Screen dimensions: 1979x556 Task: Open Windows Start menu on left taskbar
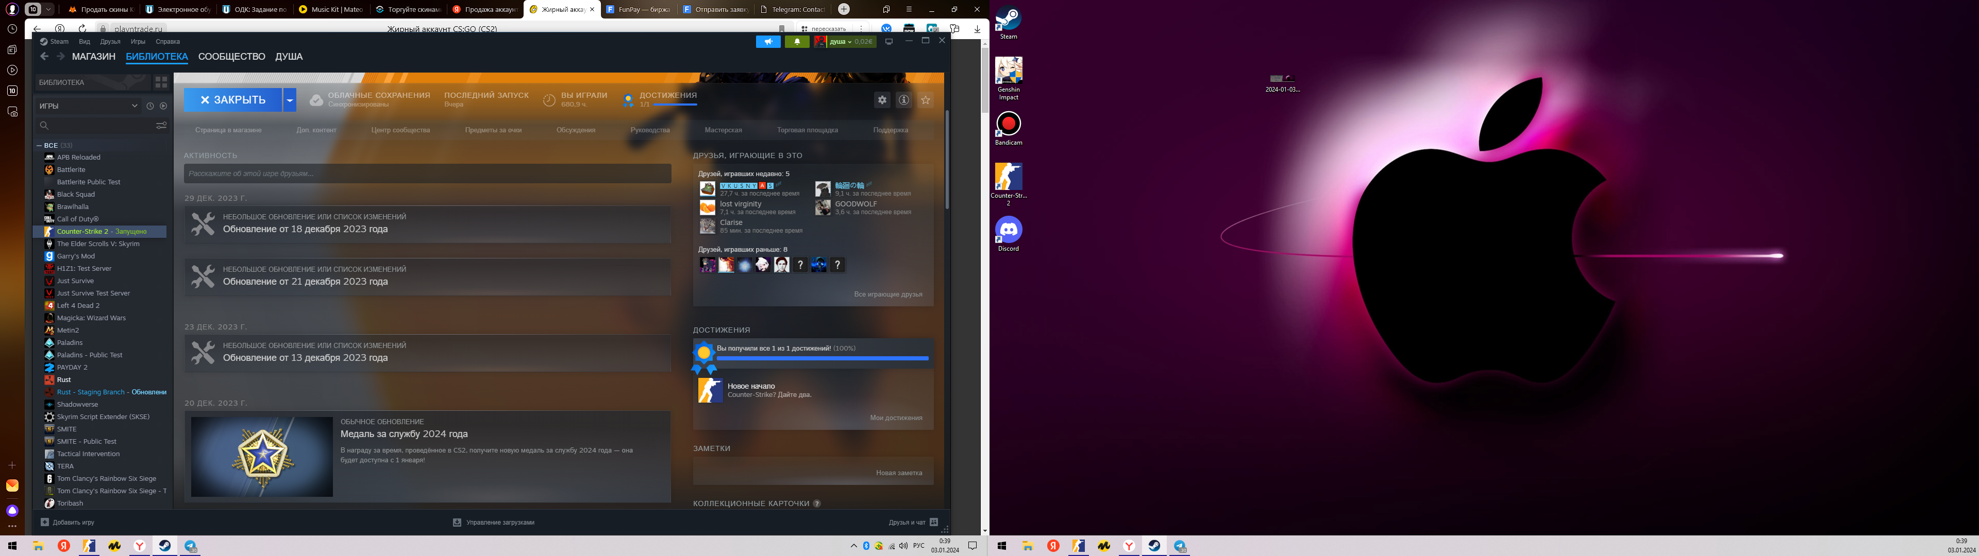pos(12,546)
